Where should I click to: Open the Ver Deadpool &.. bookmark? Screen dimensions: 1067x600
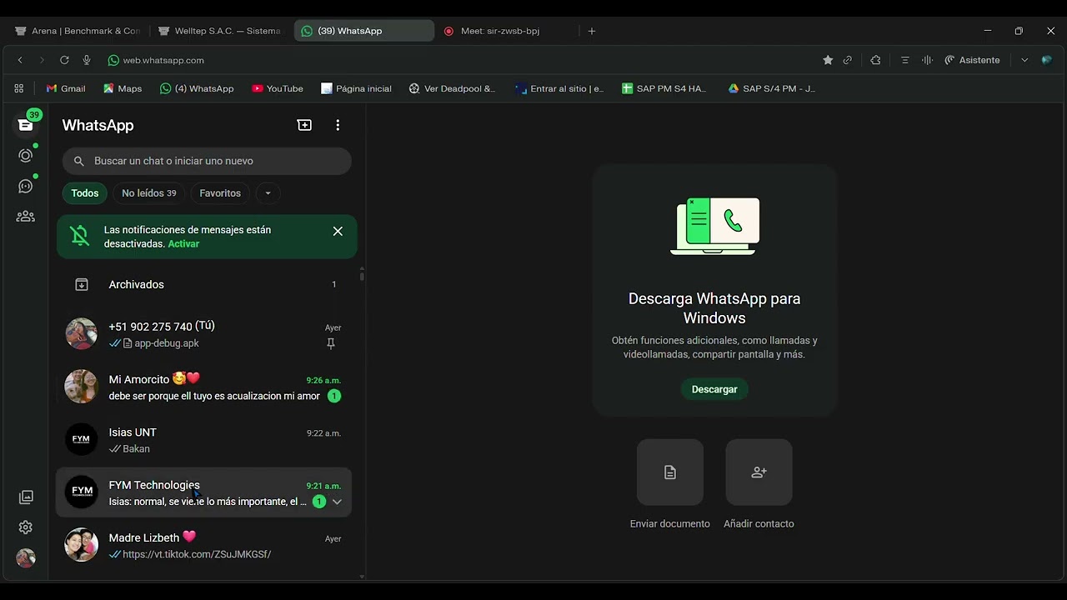point(452,88)
